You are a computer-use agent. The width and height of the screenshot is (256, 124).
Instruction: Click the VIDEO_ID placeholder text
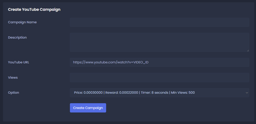[141, 62]
